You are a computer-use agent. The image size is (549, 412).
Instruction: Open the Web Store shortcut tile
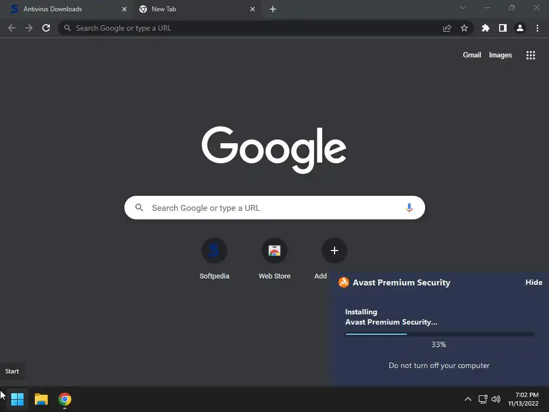pos(274,259)
